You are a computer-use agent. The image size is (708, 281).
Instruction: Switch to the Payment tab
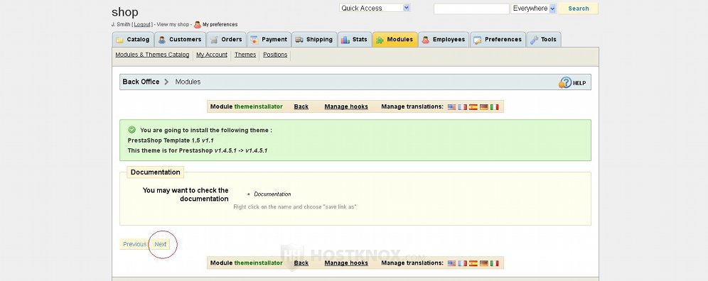[x=269, y=39]
